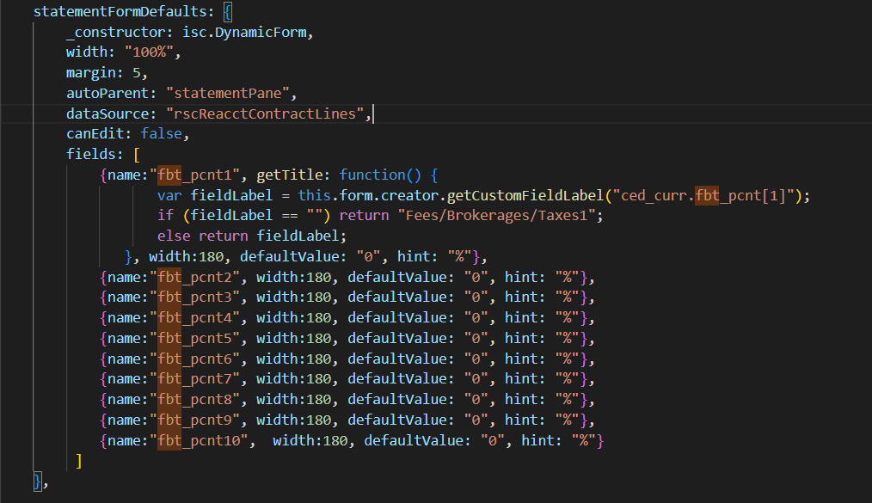Click "fbt_pcnt6" field name
872x503 pixels.
(x=194, y=359)
